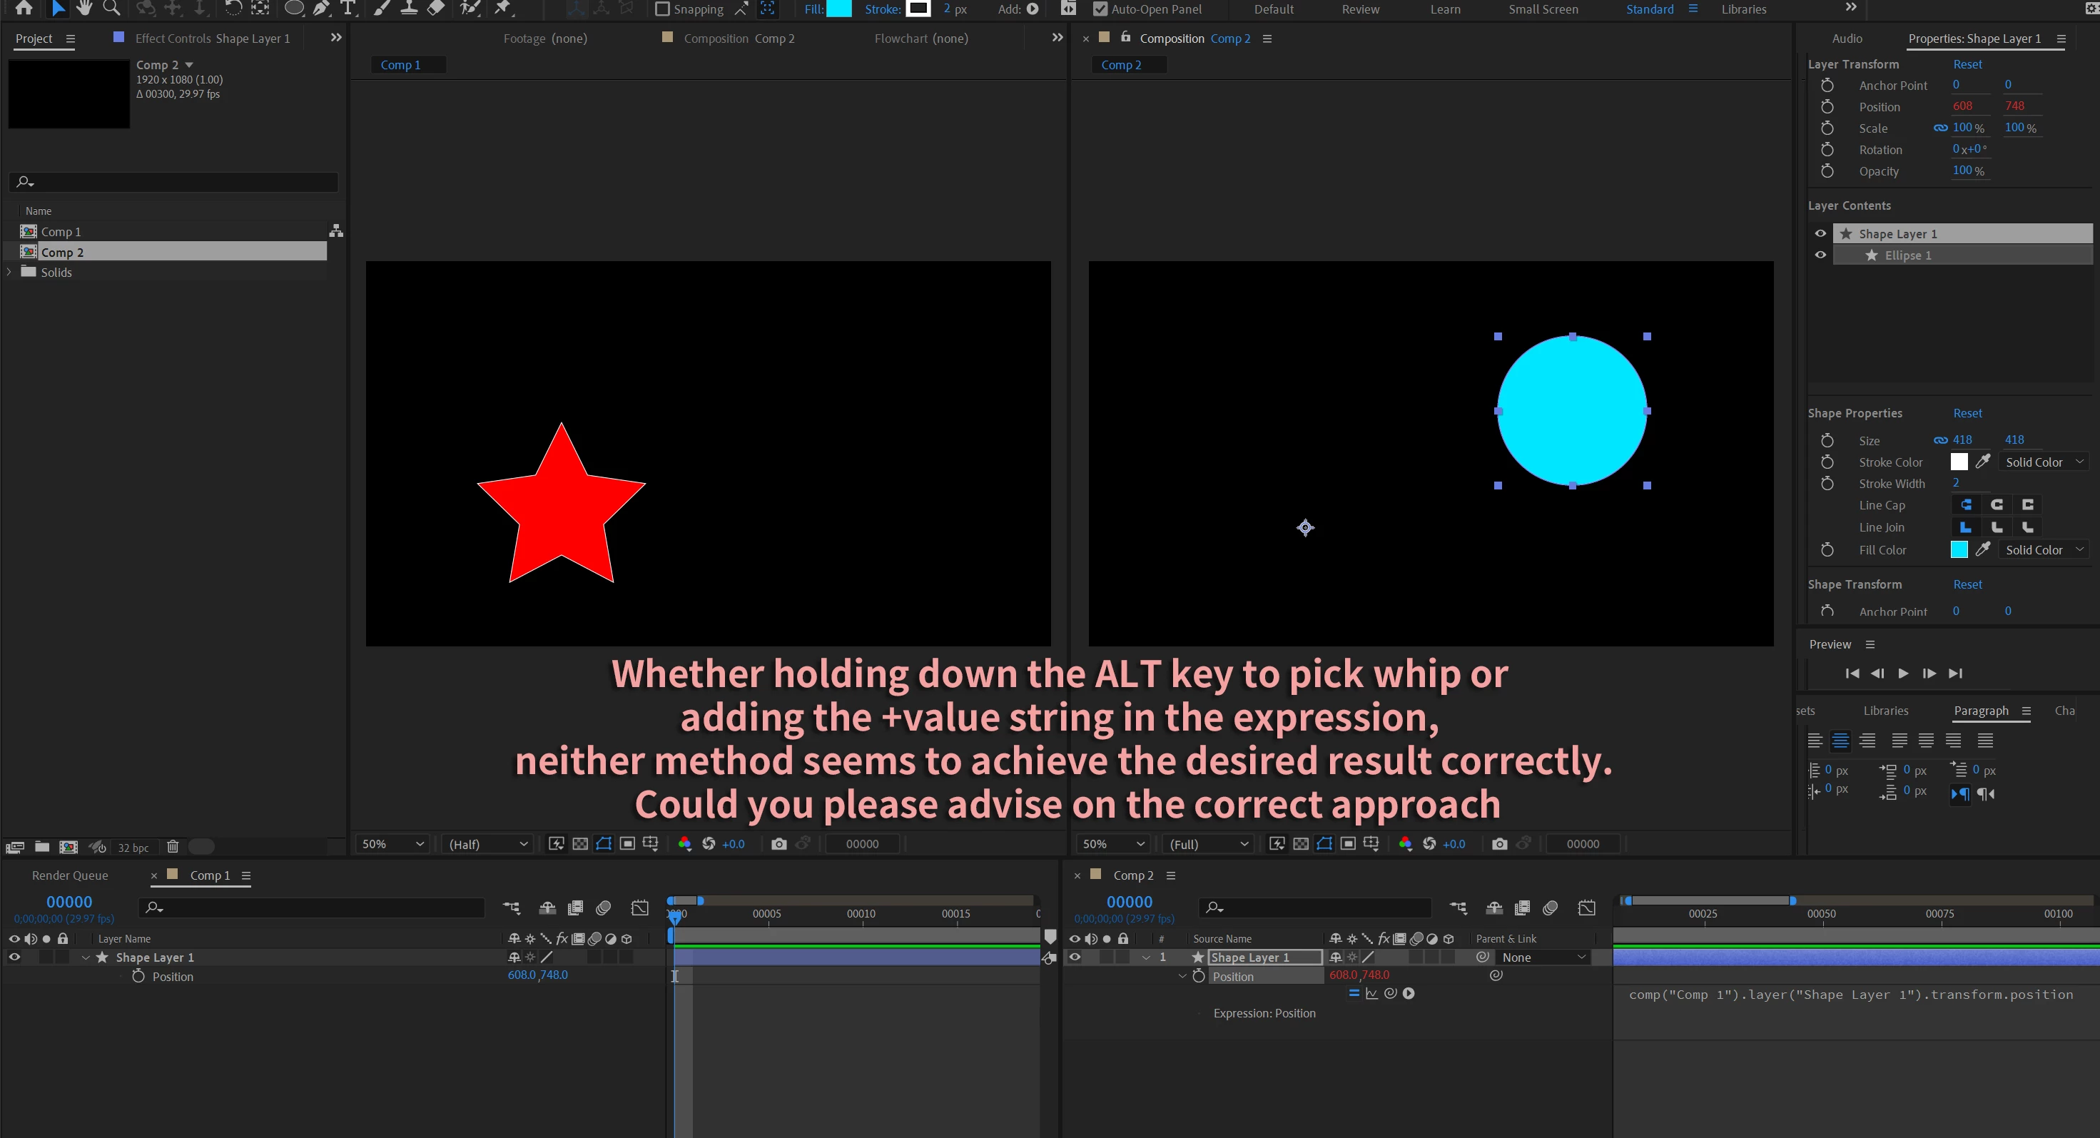This screenshot has height=1138, width=2100.
Task: Click the Home icon in toolbar
Action: tap(24, 9)
